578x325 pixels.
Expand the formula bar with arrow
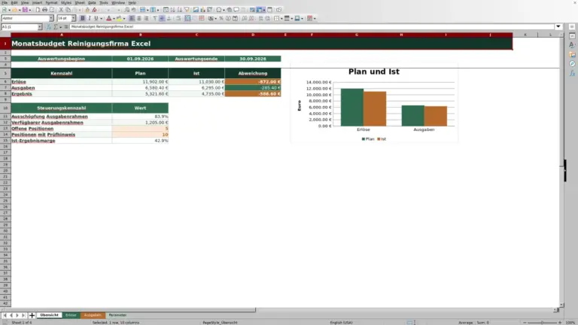tap(558, 26)
